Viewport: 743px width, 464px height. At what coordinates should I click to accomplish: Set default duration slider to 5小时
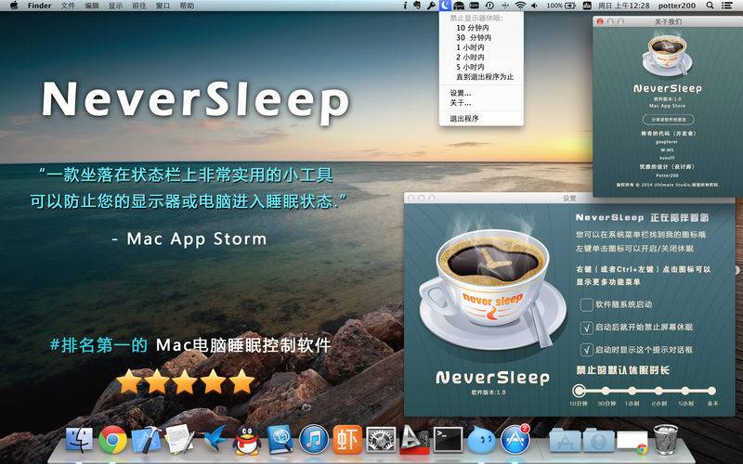coord(685,391)
